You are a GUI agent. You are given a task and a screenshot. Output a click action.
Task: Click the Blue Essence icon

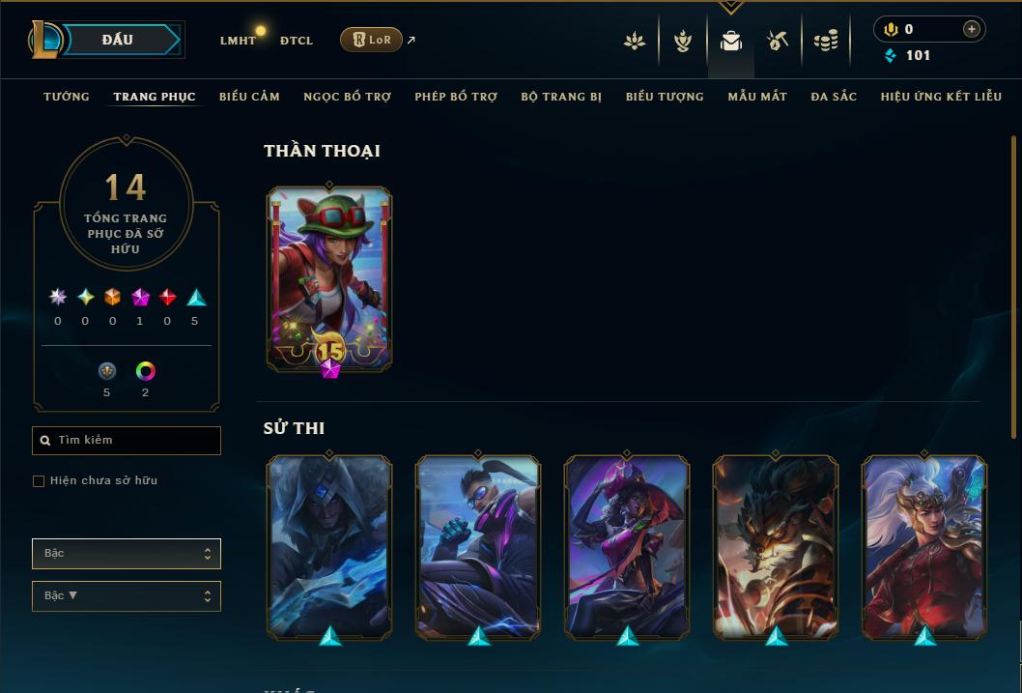[x=891, y=55]
